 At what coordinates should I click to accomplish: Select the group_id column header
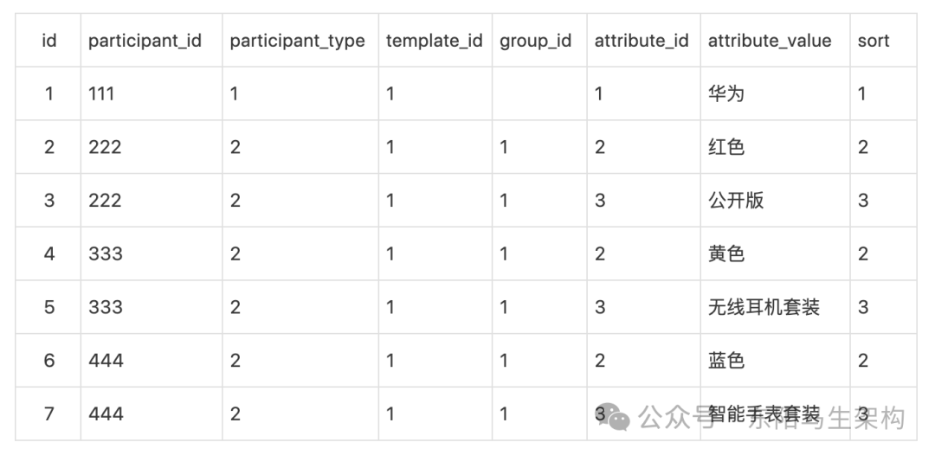[x=535, y=41]
